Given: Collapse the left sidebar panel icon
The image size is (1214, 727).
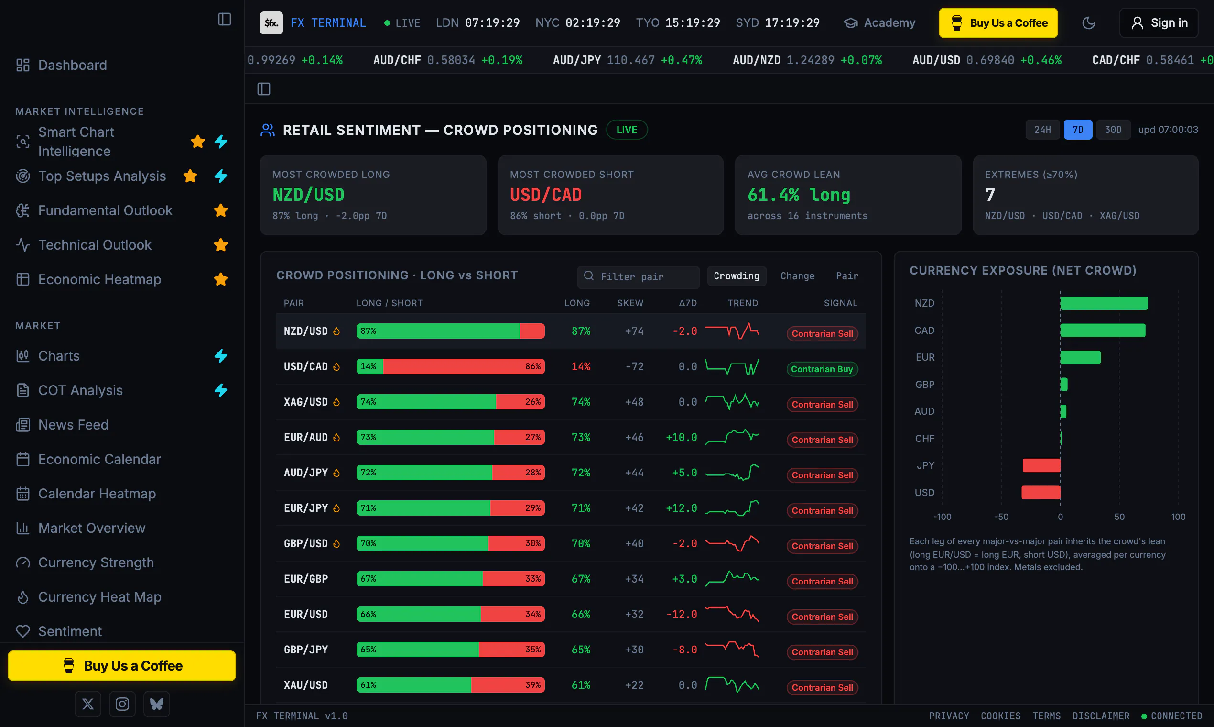Looking at the screenshot, I should (x=224, y=19).
